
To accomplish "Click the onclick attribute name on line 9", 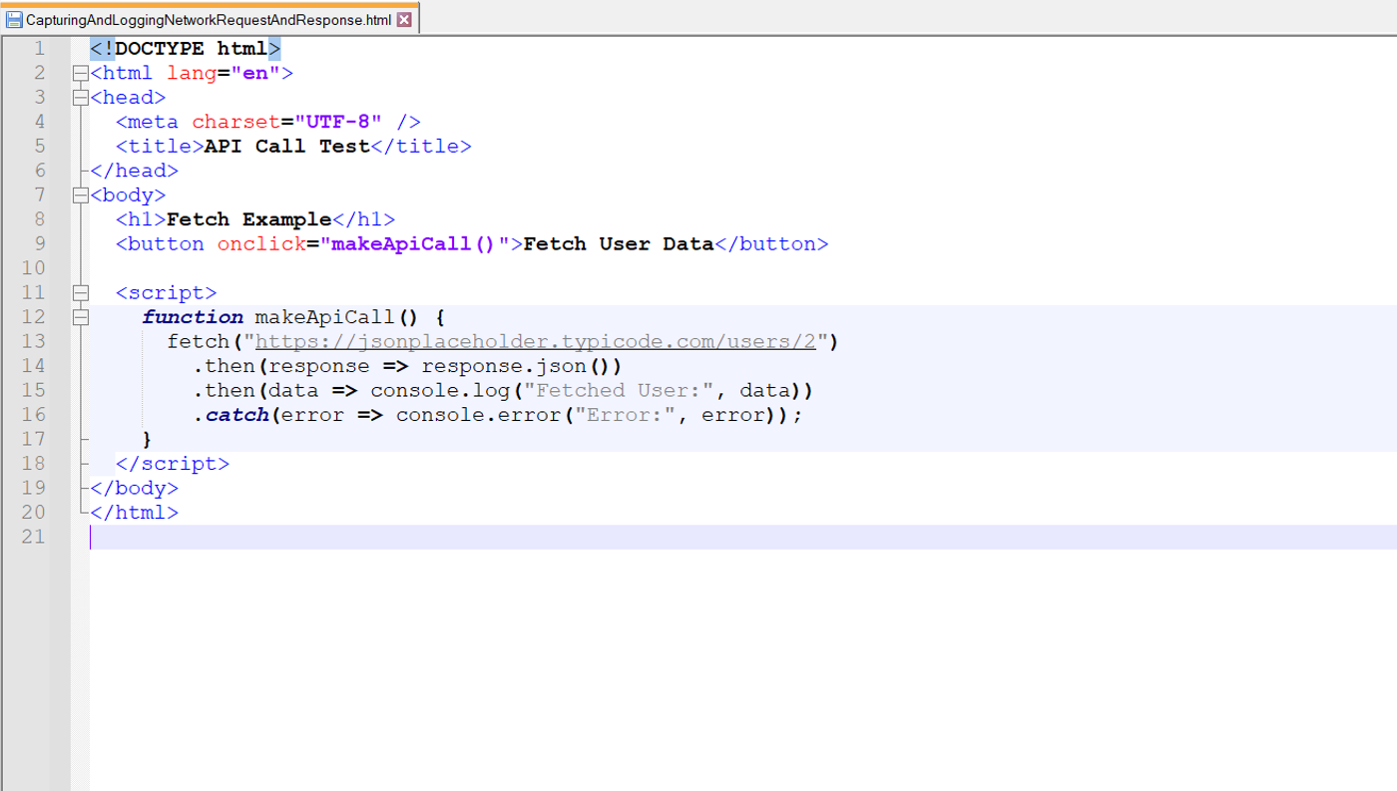I will pyautogui.click(x=261, y=244).
